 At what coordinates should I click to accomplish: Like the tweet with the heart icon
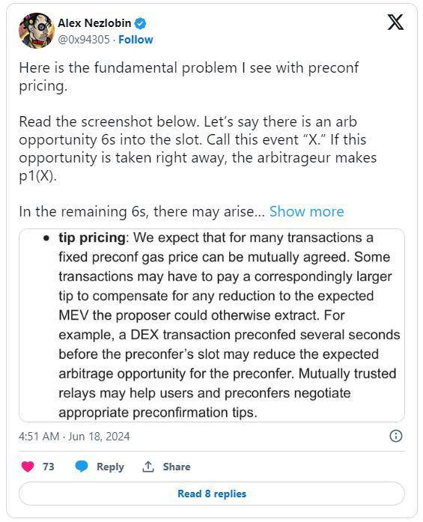(x=28, y=467)
